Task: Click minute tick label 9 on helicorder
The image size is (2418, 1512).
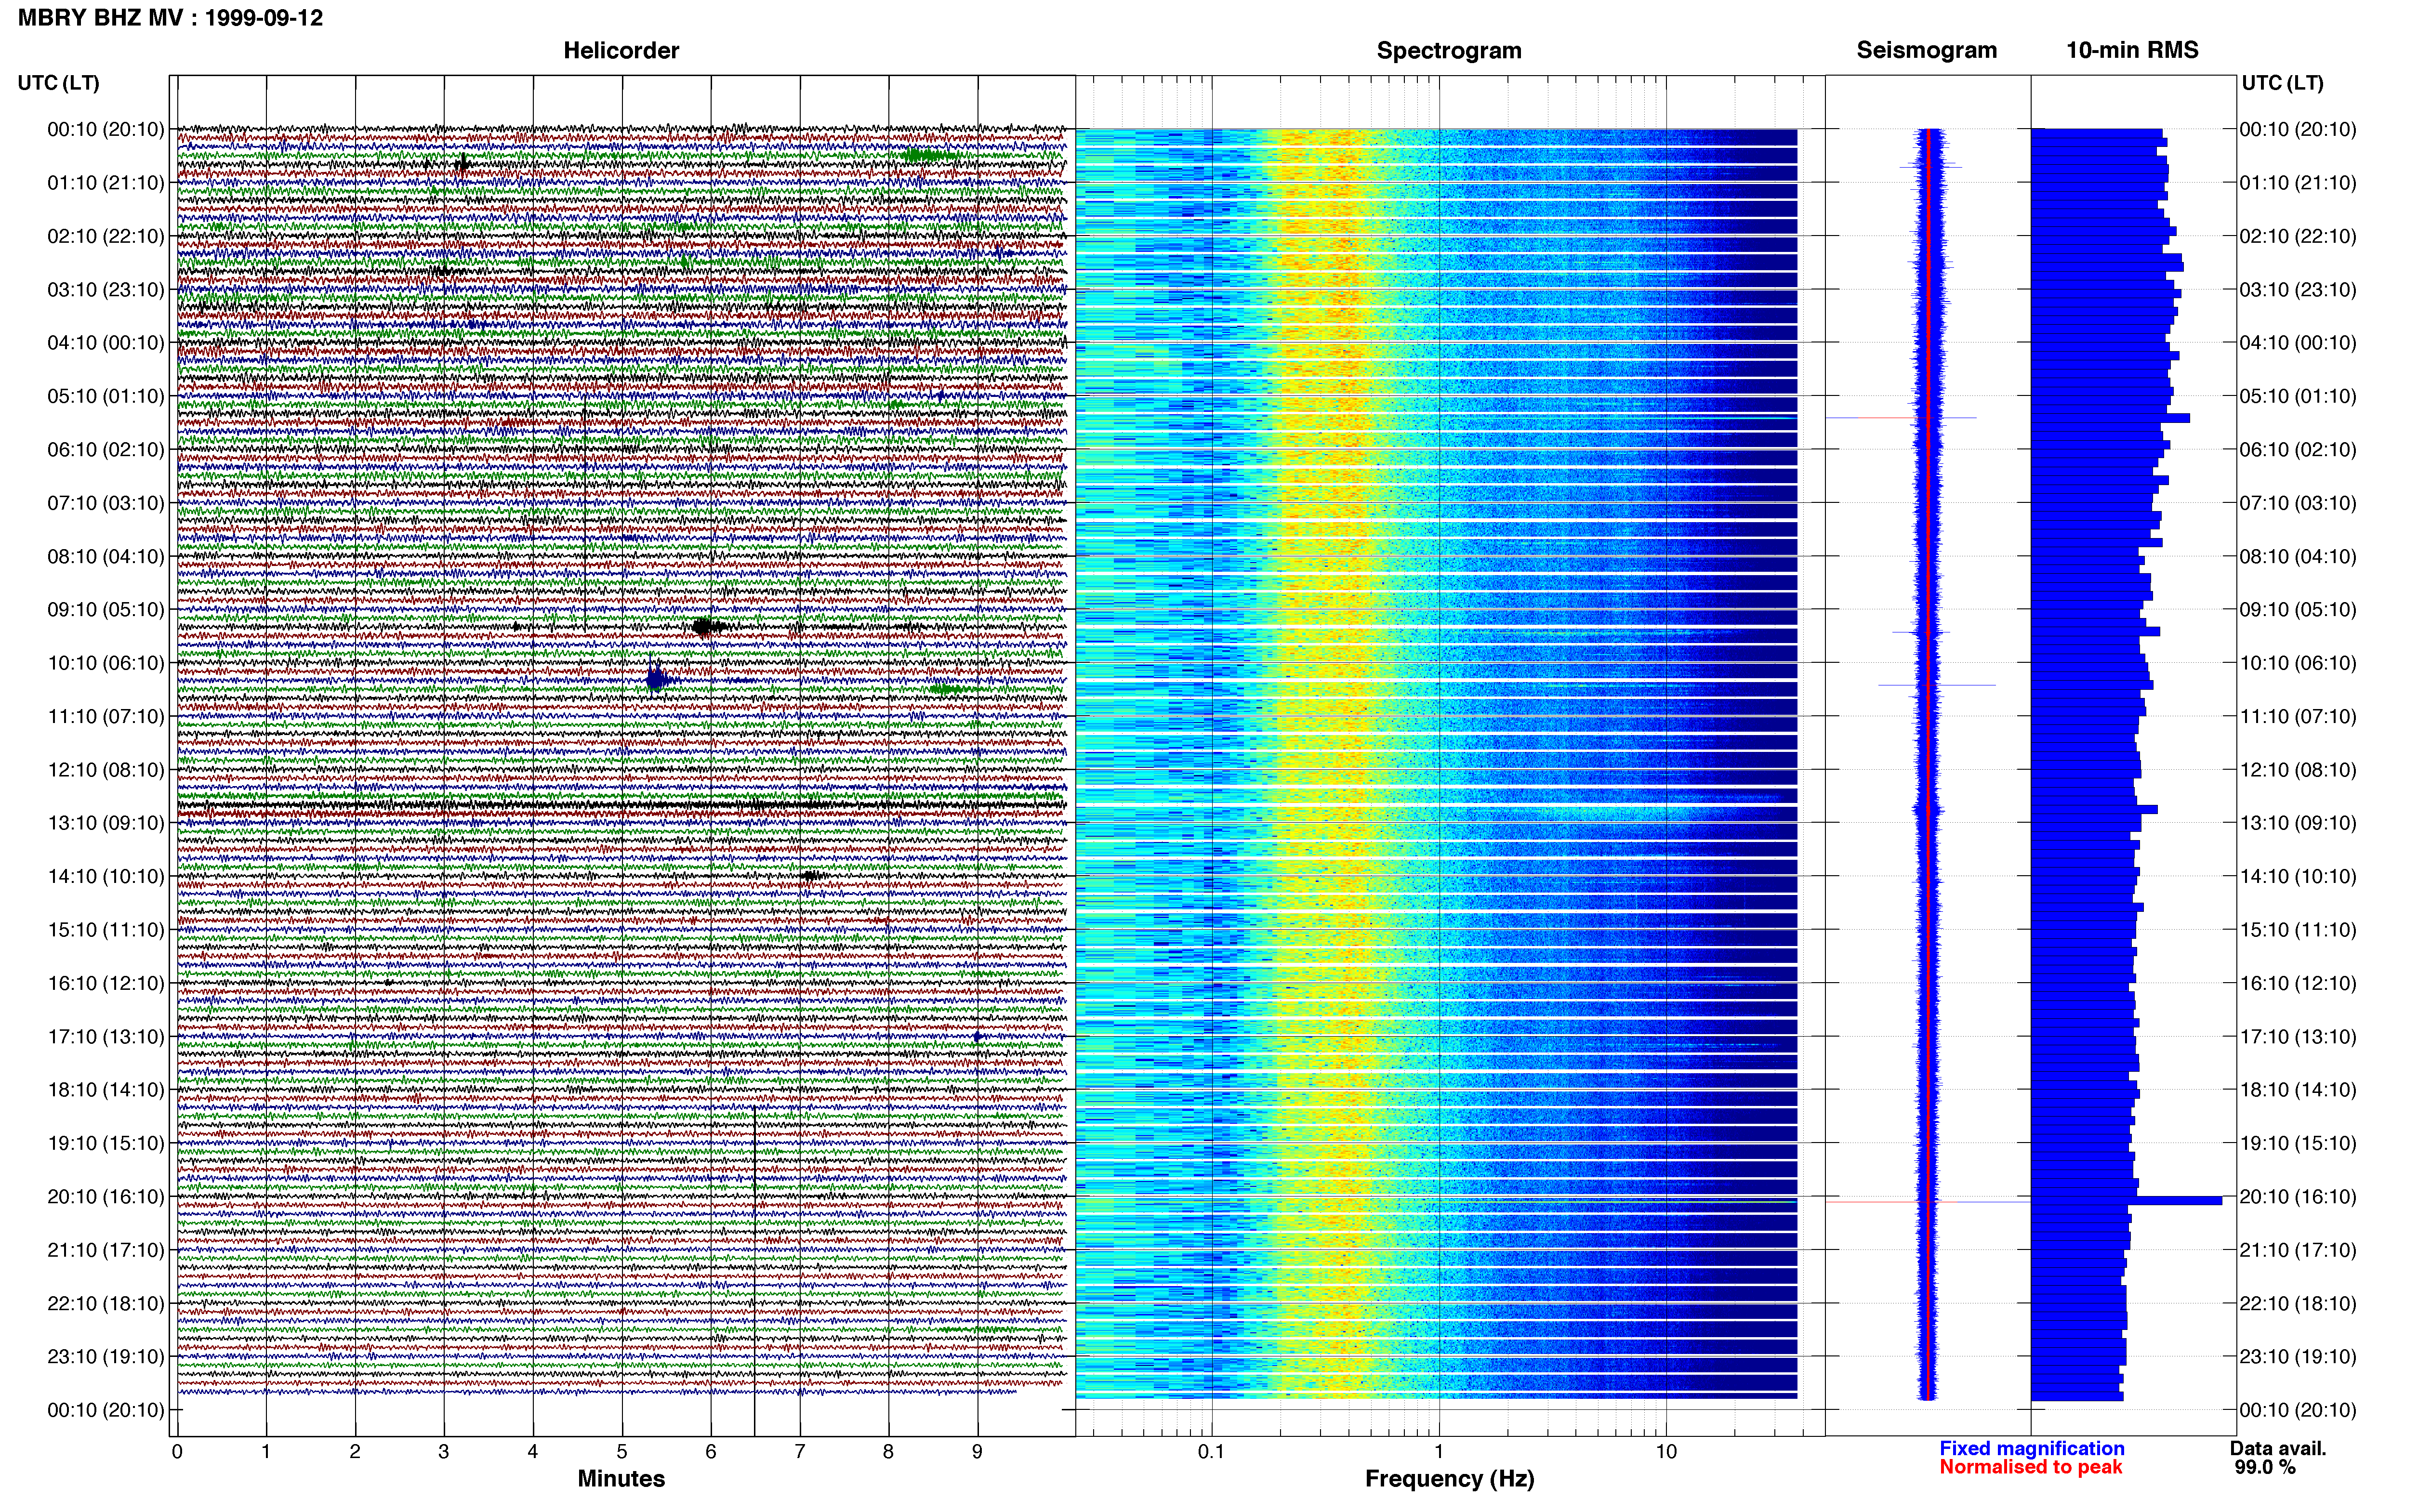Action: [x=977, y=1452]
